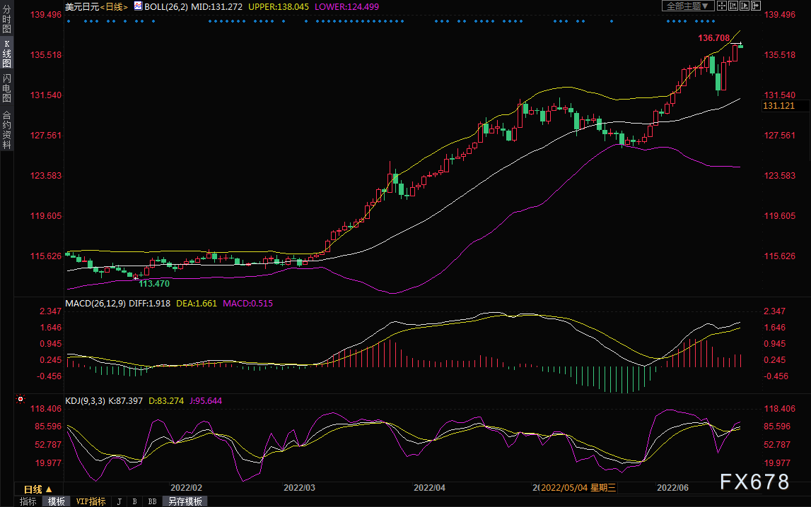The height and width of the screenshot is (507, 811).
Task: Click the jump-to-latest arrow icon at far right
Action: (x=757, y=6)
